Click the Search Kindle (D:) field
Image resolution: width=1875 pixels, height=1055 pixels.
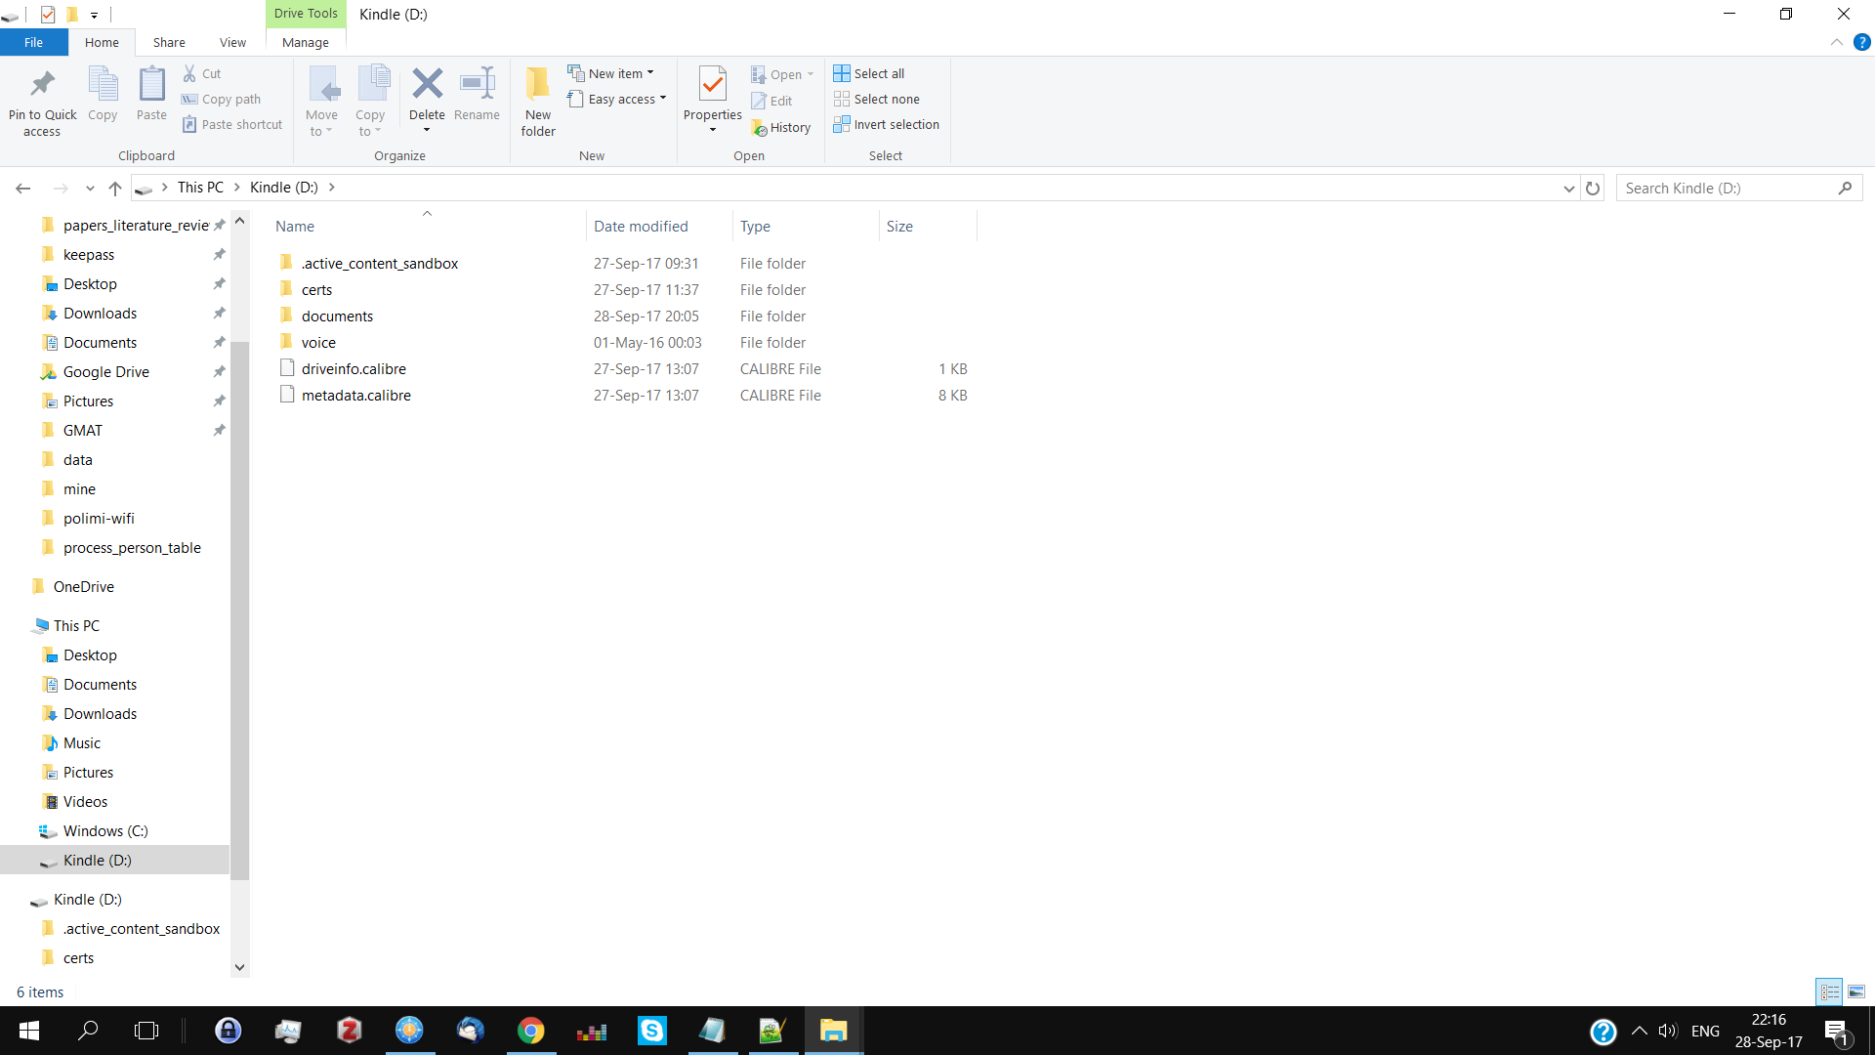click(1727, 189)
